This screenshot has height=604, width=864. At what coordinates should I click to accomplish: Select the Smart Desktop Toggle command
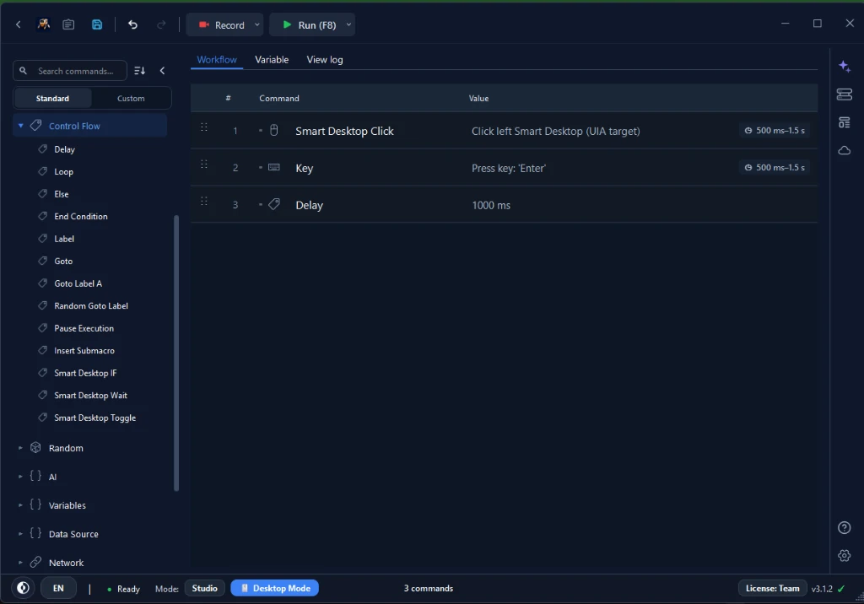[x=94, y=418]
